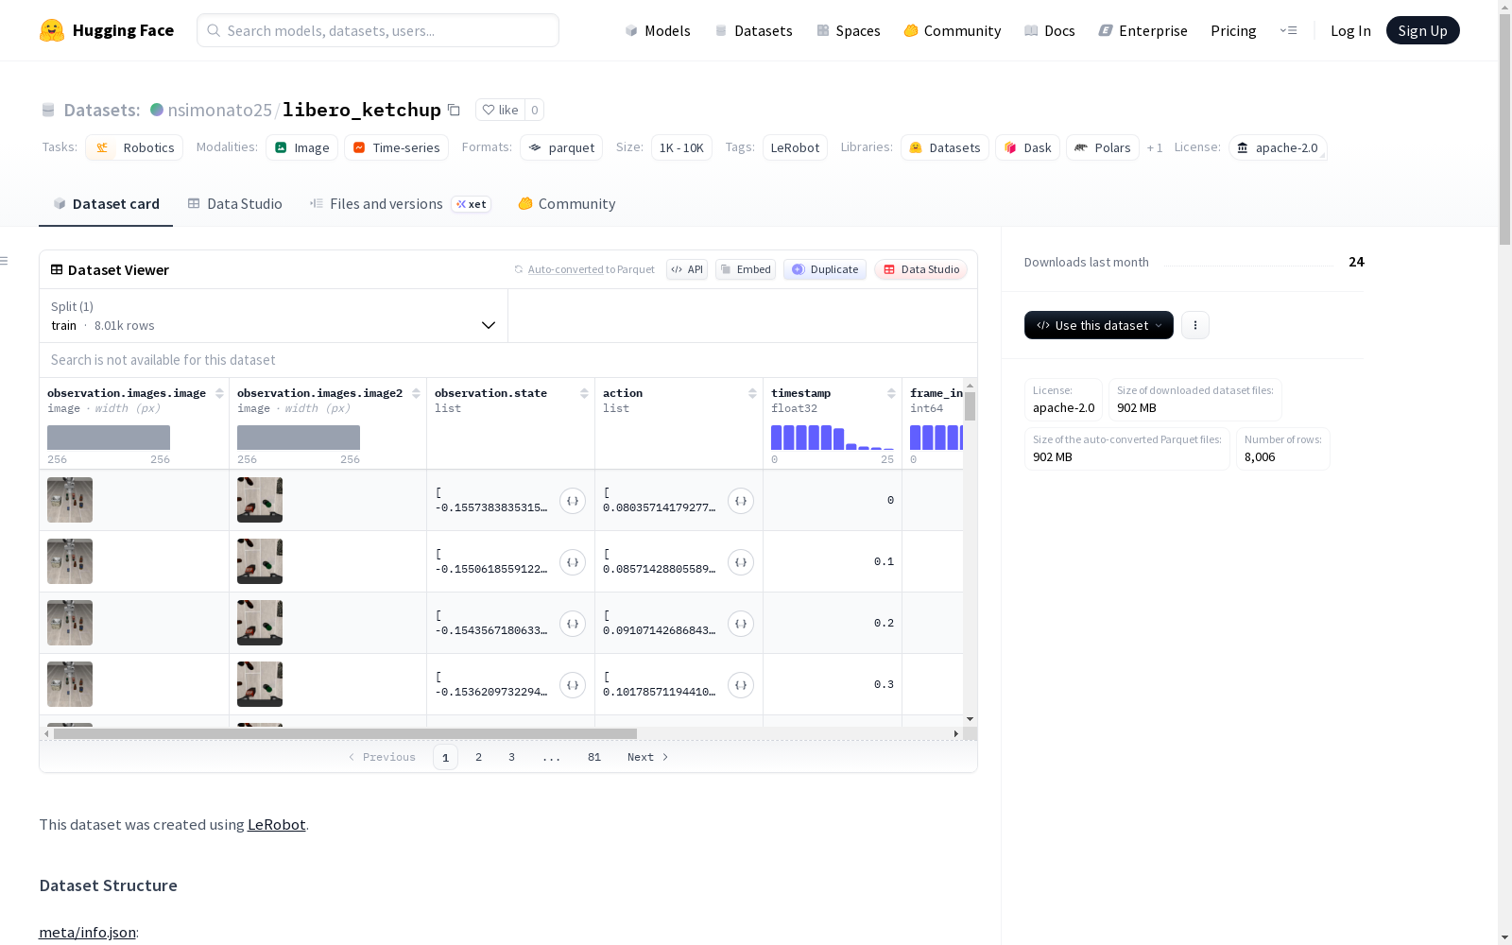The height and width of the screenshot is (945, 1512).
Task: Follow the LeRobot hyperlink in description
Action: [x=276, y=824]
